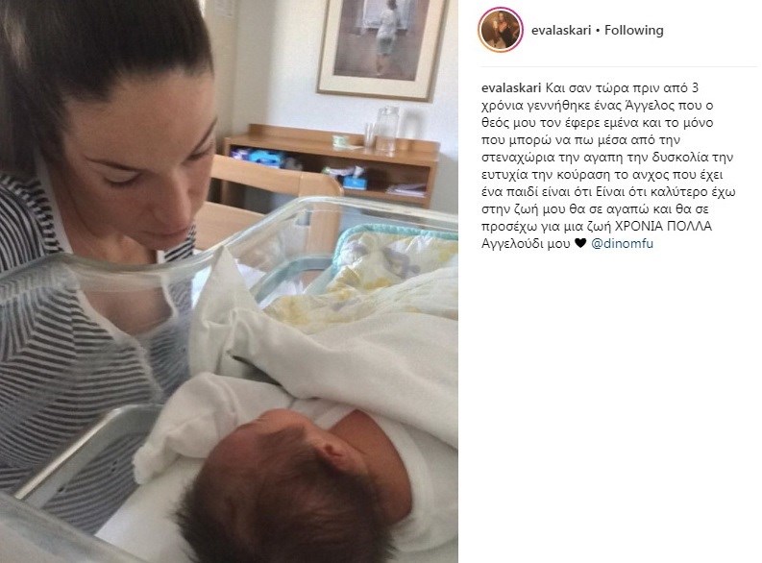Click the evalaskari username in post header
Image resolution: width=762 pixels, height=563 pixels.
[561, 30]
